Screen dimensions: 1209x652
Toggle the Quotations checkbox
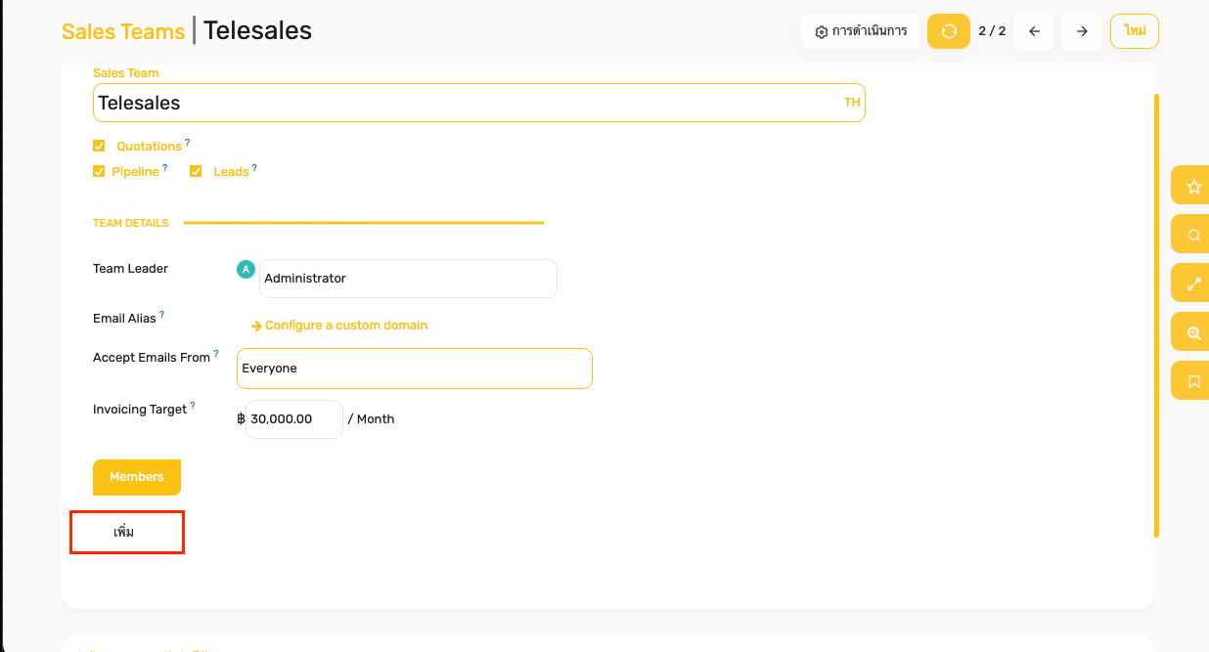(99, 146)
